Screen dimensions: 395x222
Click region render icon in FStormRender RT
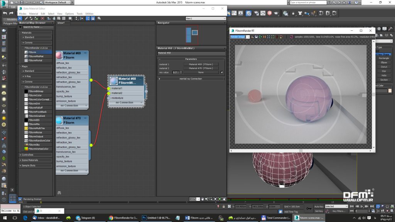273,37
